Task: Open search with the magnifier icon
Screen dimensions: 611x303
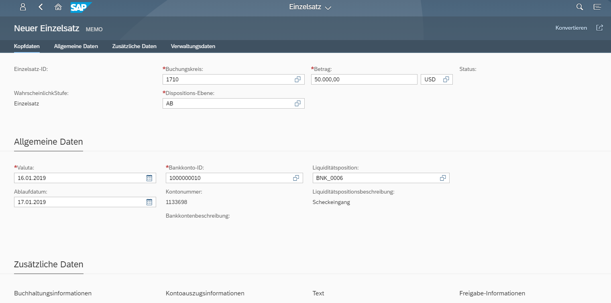Action: tap(579, 7)
